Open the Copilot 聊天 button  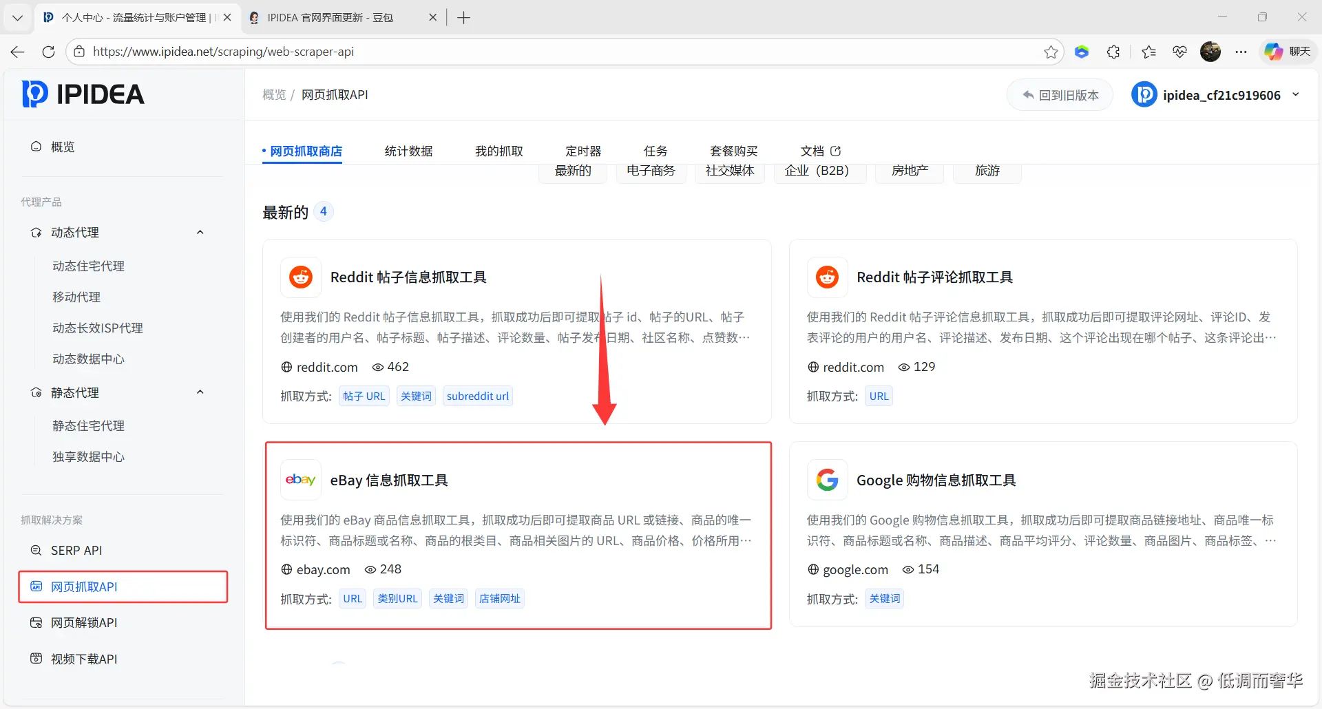point(1288,52)
